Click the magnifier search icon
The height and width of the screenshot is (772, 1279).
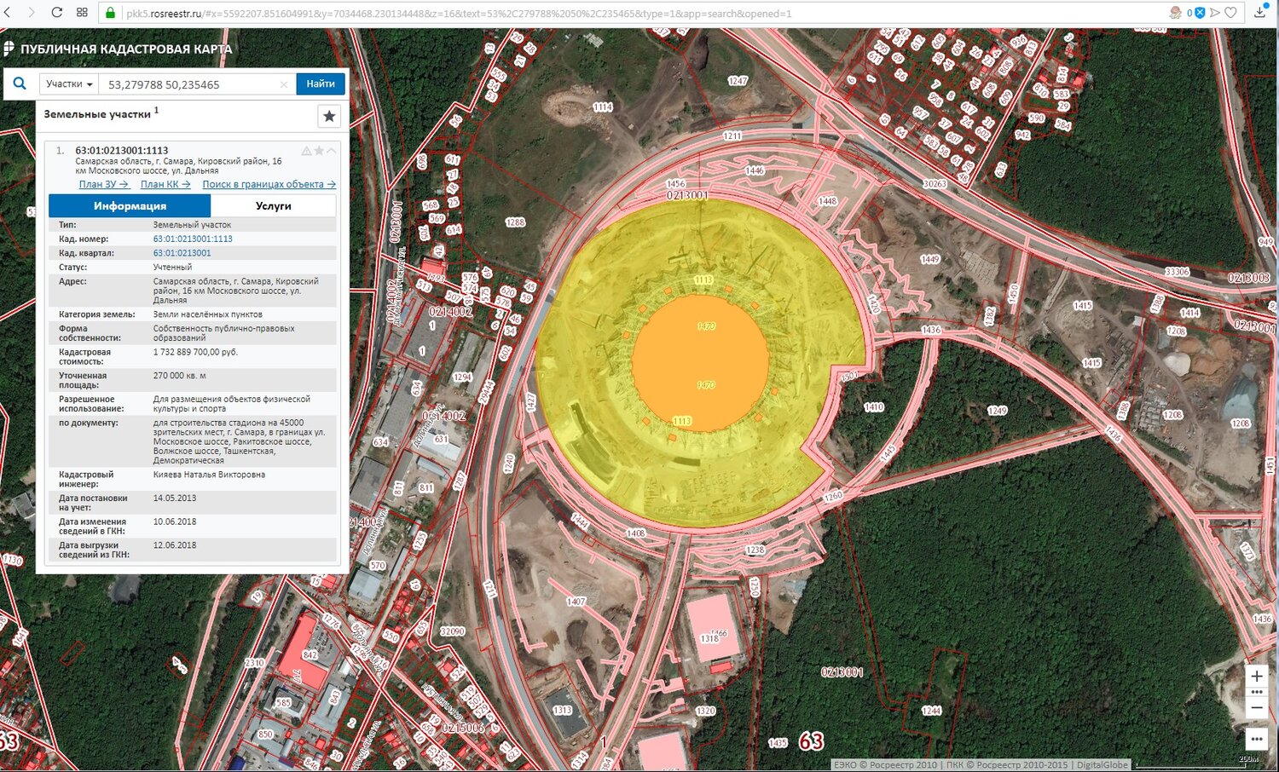point(20,84)
